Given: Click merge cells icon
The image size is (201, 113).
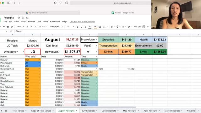Looking at the screenshot, I should coord(104,27).
